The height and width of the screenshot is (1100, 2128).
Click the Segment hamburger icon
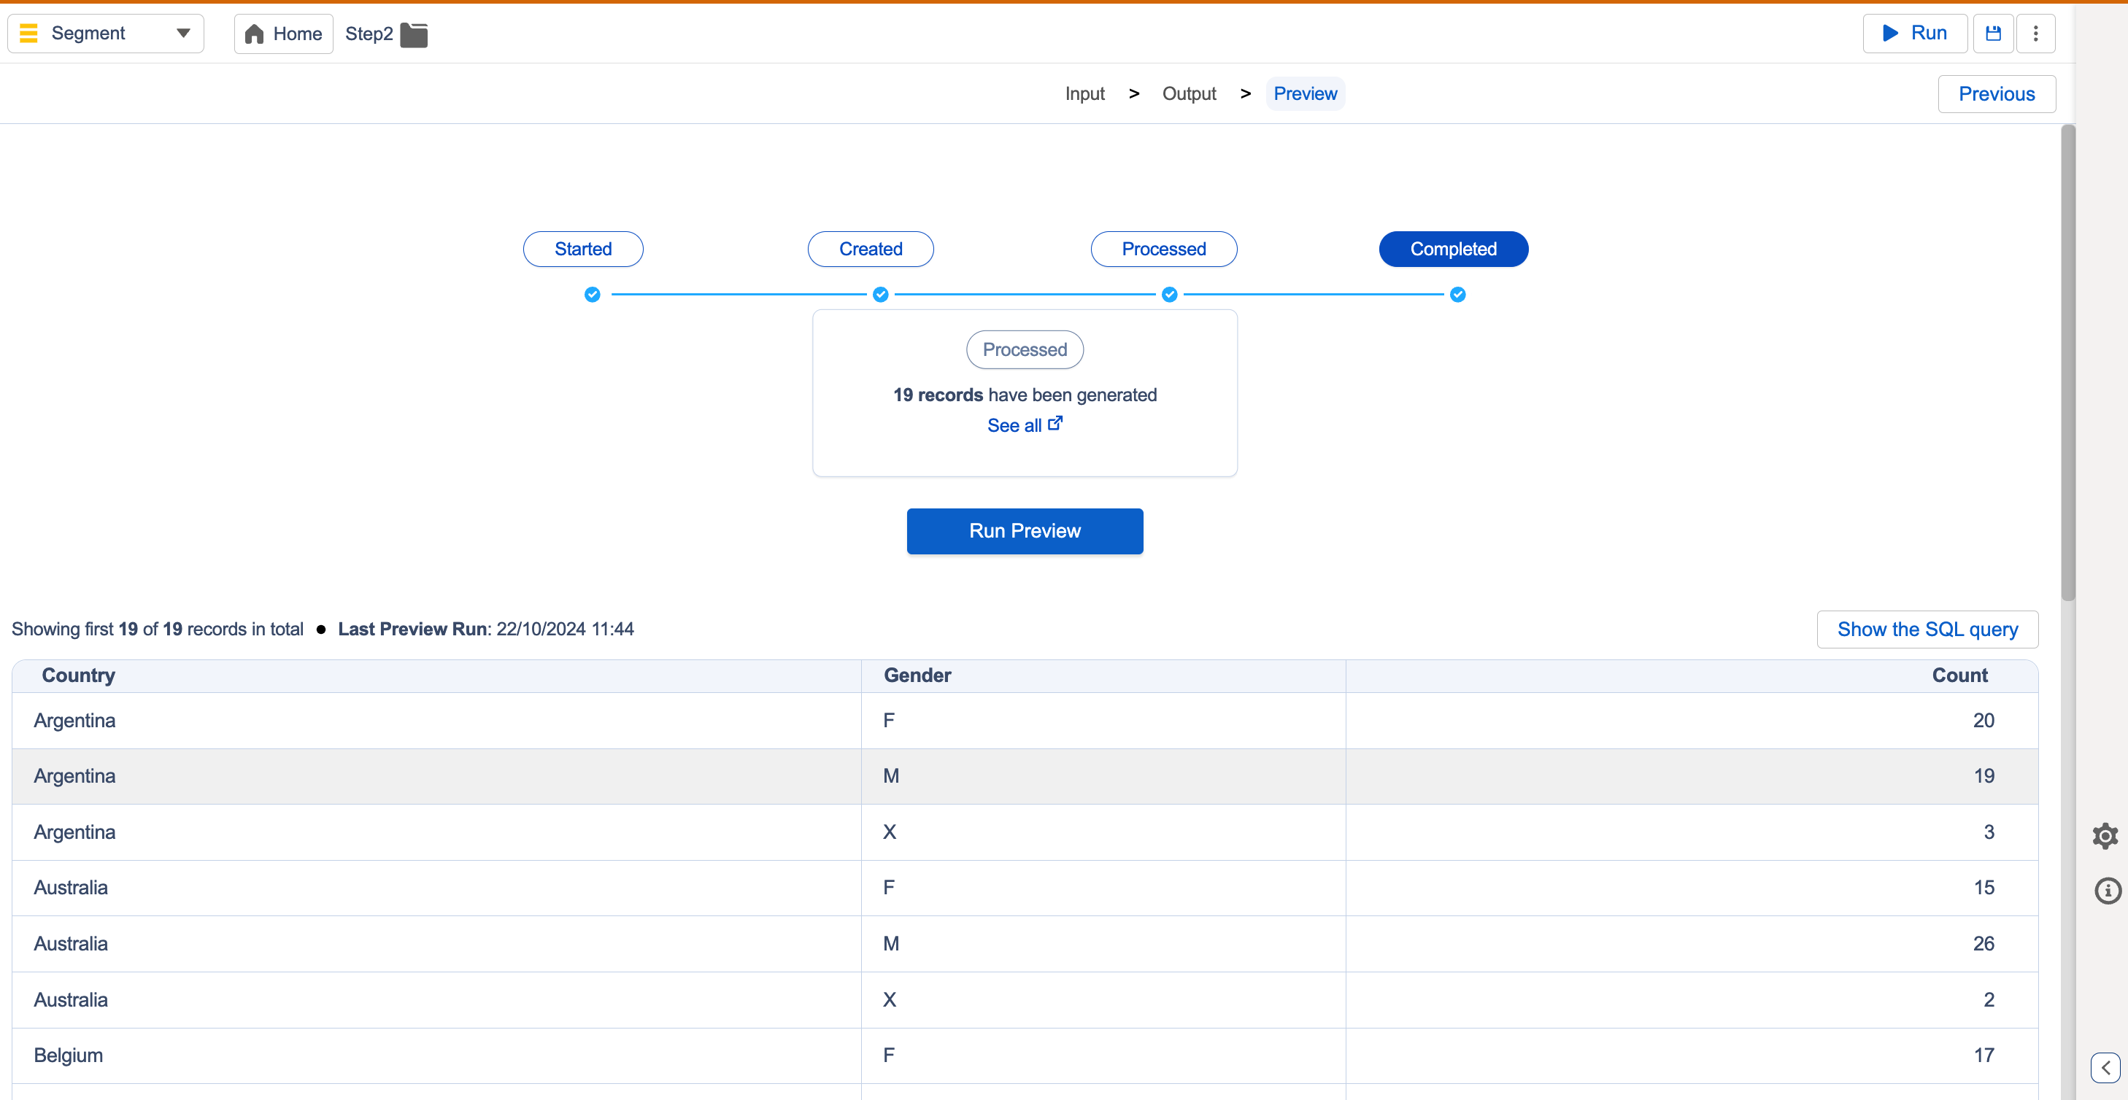[29, 33]
